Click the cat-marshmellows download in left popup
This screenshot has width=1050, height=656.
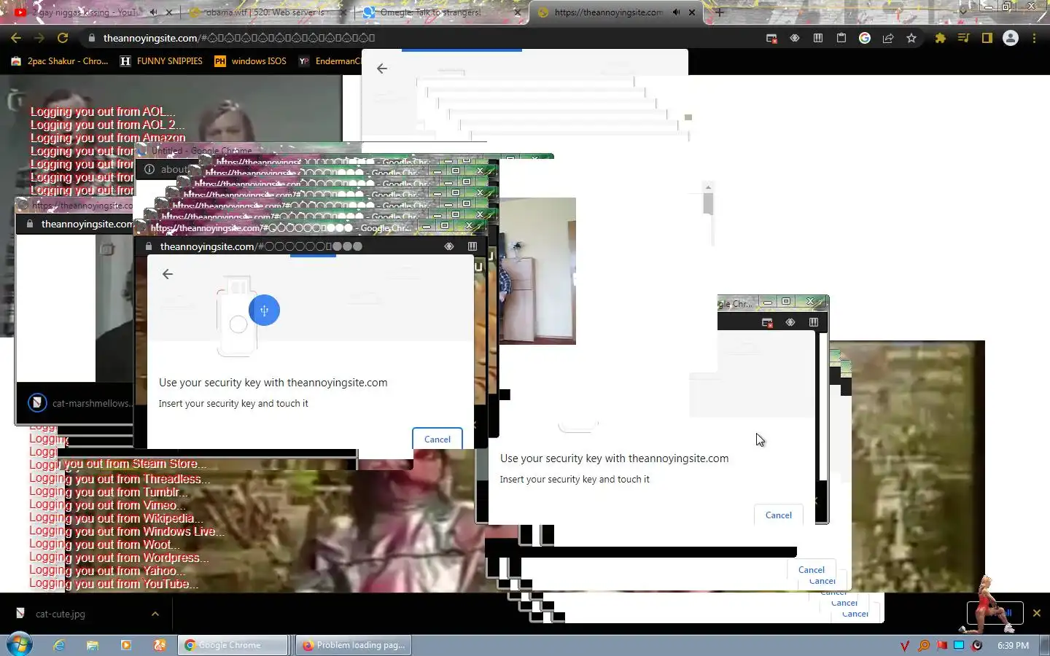click(x=80, y=403)
